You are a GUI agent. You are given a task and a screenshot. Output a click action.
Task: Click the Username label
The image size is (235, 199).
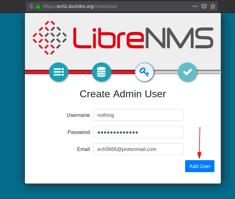(78, 115)
